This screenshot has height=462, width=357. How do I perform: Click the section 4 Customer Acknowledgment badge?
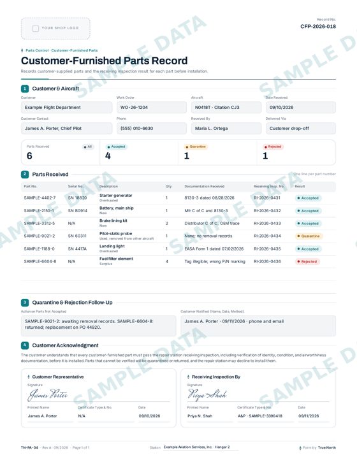[x=25, y=345]
